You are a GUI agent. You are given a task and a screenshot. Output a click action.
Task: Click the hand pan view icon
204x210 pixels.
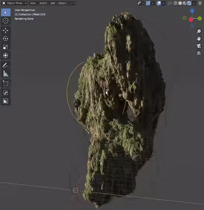[199, 39]
